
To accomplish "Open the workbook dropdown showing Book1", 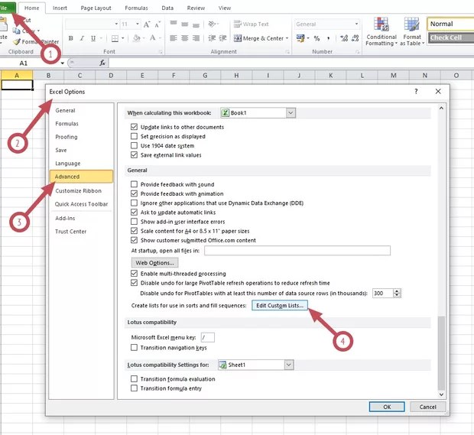I will click(x=291, y=113).
